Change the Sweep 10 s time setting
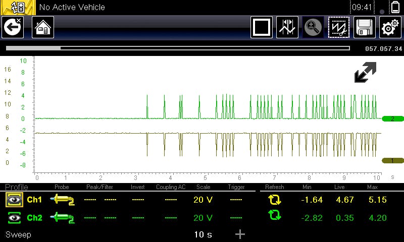Viewport: 404px width, 242px height. tap(204, 234)
